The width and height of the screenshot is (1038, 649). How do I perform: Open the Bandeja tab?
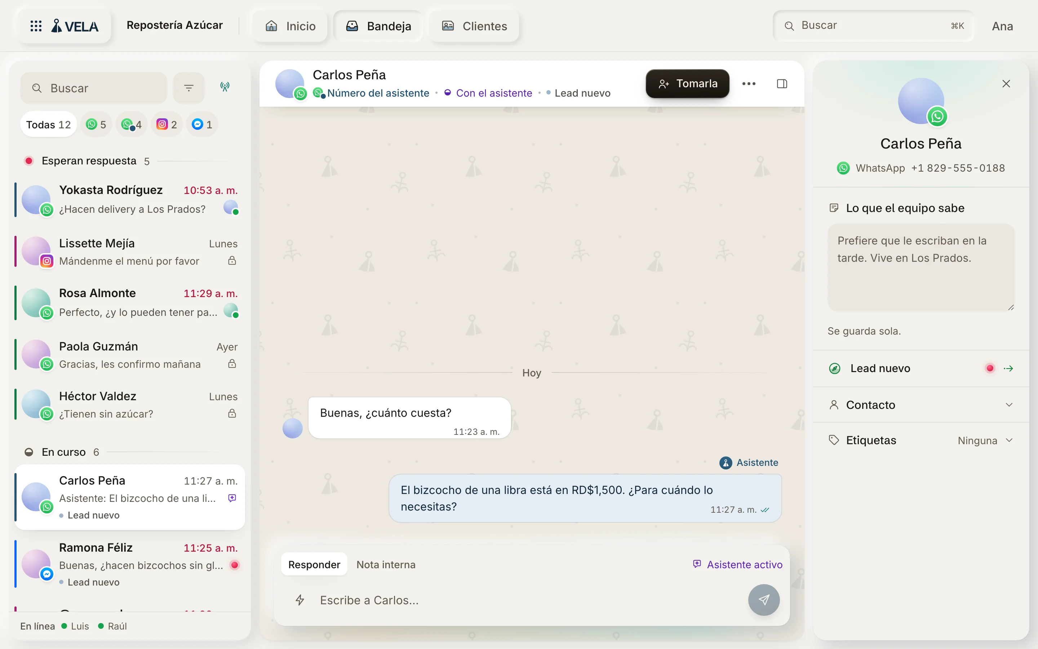pyautogui.click(x=378, y=26)
